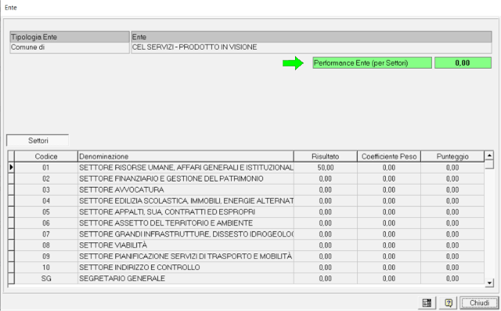The width and height of the screenshot is (501, 311).
Task: Click the Chiudi button
Action: point(479,302)
